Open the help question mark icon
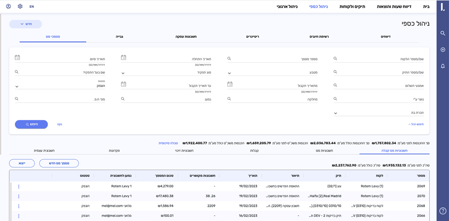The width and height of the screenshot is (449, 221). pyautogui.click(x=443, y=211)
